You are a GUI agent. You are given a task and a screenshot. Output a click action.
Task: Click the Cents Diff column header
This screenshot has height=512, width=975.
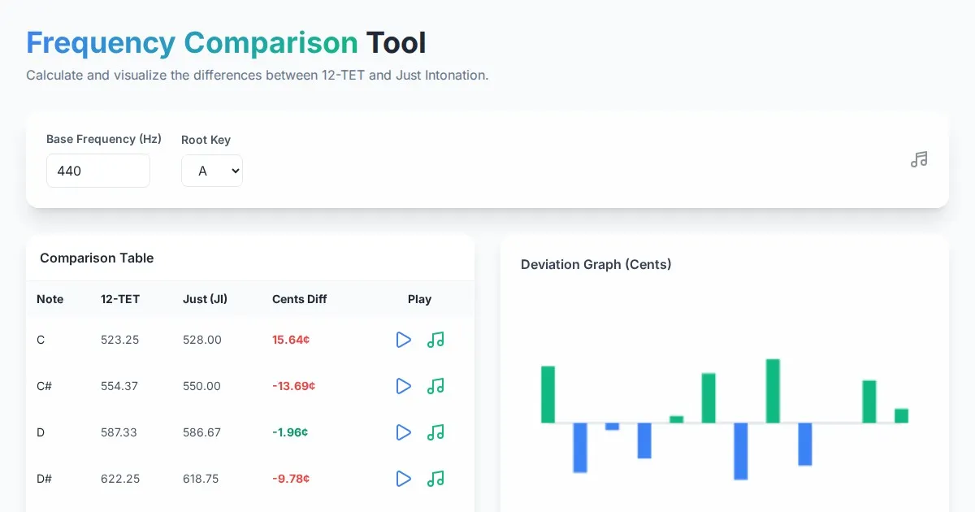(299, 299)
